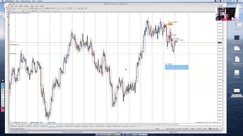The image size is (243, 136).
Task: Switch chart to bar chart mode
Action: point(58,8)
